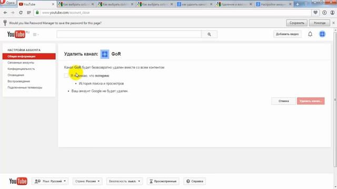Click Никогда on password prompt
The image size is (337, 189).
point(320,23)
